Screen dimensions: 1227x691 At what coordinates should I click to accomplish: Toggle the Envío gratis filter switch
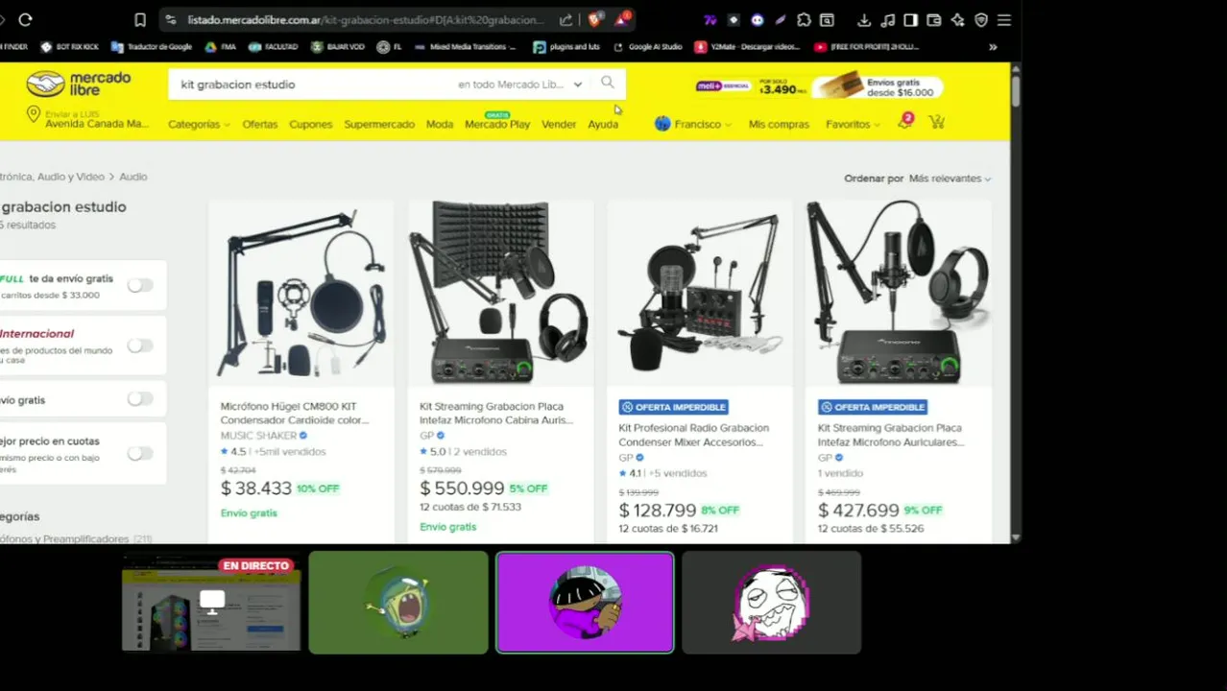coord(140,399)
